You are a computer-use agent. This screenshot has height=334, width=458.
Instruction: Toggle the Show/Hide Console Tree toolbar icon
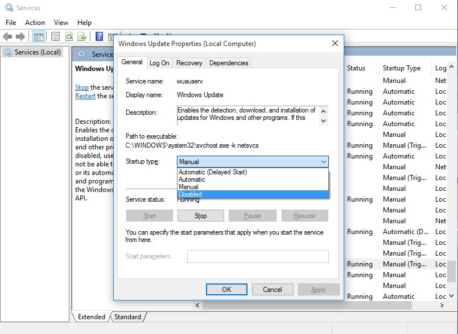tap(39, 37)
